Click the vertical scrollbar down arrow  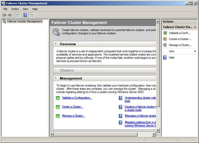(x=158, y=131)
